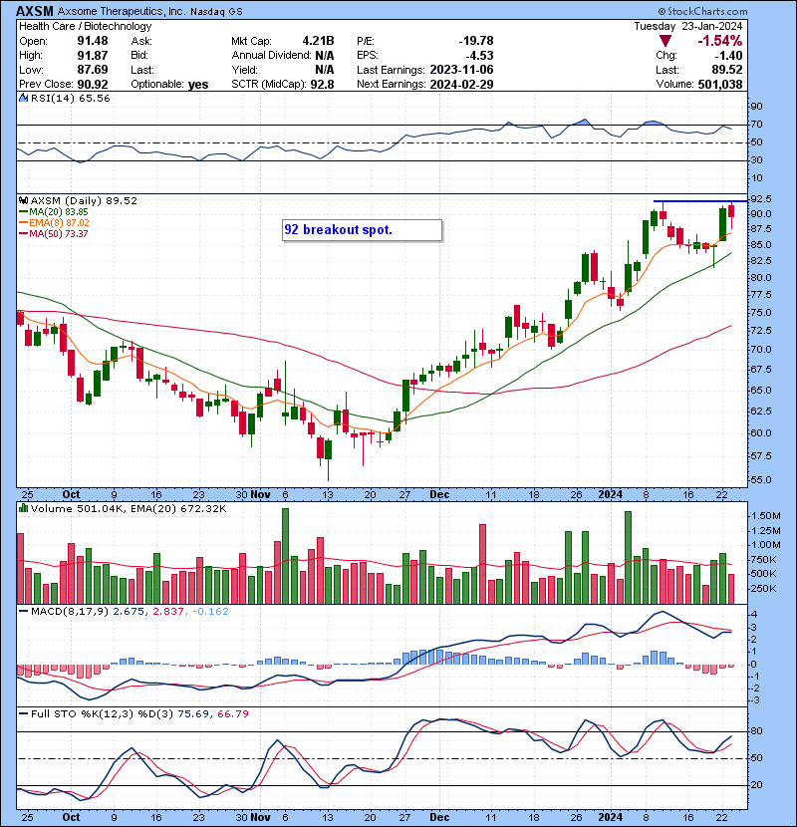The width and height of the screenshot is (797, 827).
Task: Click the Volume 501.04K, EMA(20) 672.32K label
Action: (129, 508)
